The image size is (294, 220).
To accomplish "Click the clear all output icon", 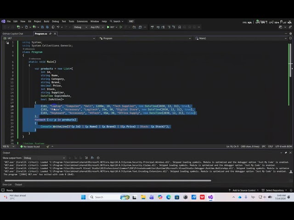I will 86,158.
